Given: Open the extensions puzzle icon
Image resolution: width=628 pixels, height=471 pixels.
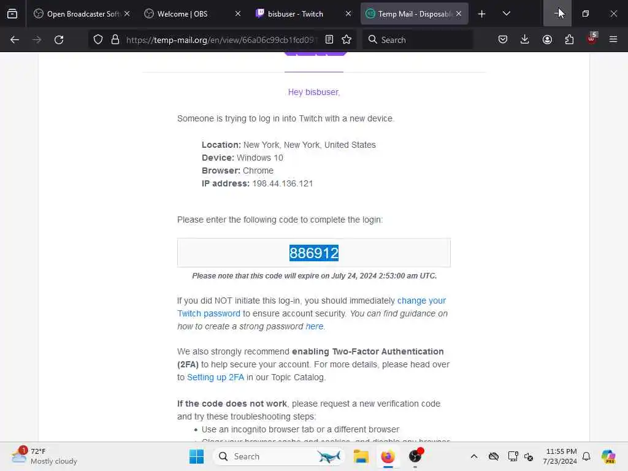Looking at the screenshot, I should tap(569, 40).
